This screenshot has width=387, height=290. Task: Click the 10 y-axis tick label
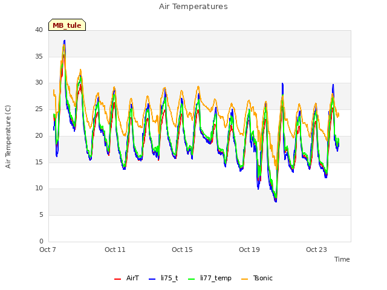pos(39,188)
